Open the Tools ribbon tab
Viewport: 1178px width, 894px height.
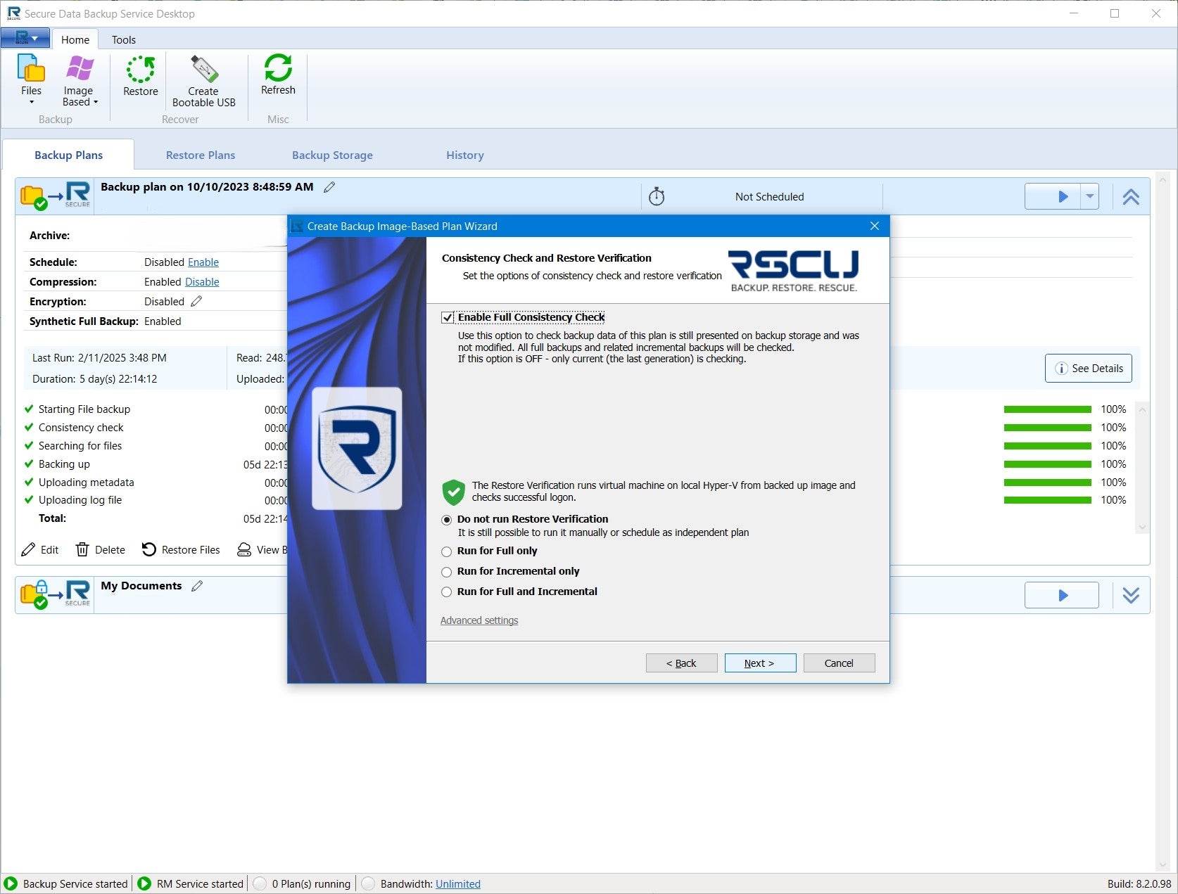pyautogui.click(x=123, y=39)
